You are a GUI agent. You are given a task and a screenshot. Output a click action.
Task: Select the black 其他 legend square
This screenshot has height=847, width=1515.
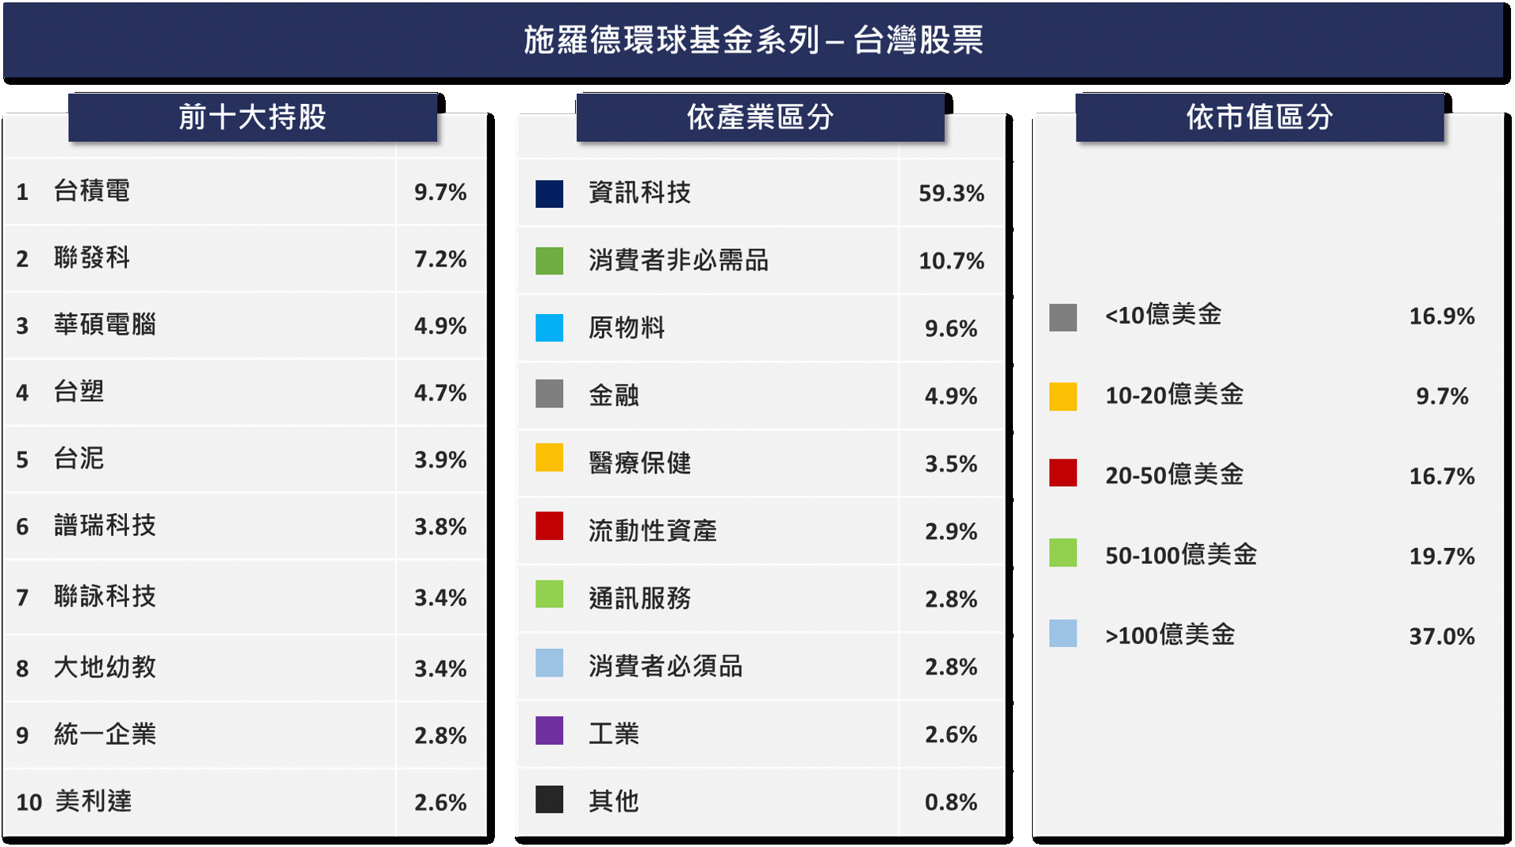(x=549, y=799)
